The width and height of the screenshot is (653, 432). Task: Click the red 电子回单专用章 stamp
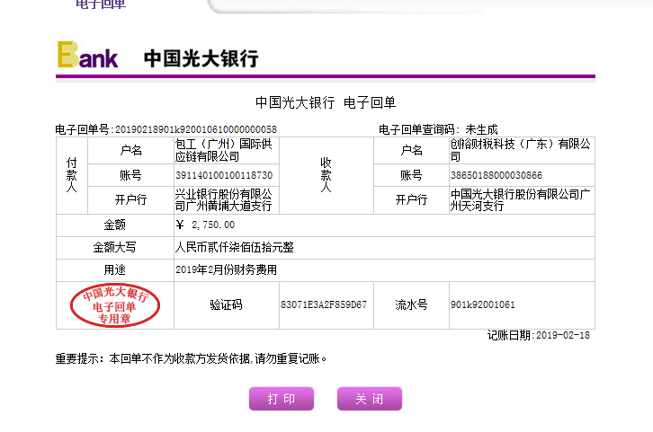click(x=115, y=305)
